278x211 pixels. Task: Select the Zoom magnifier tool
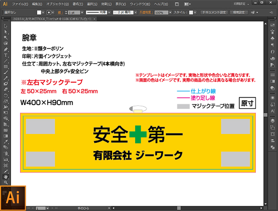6,183
